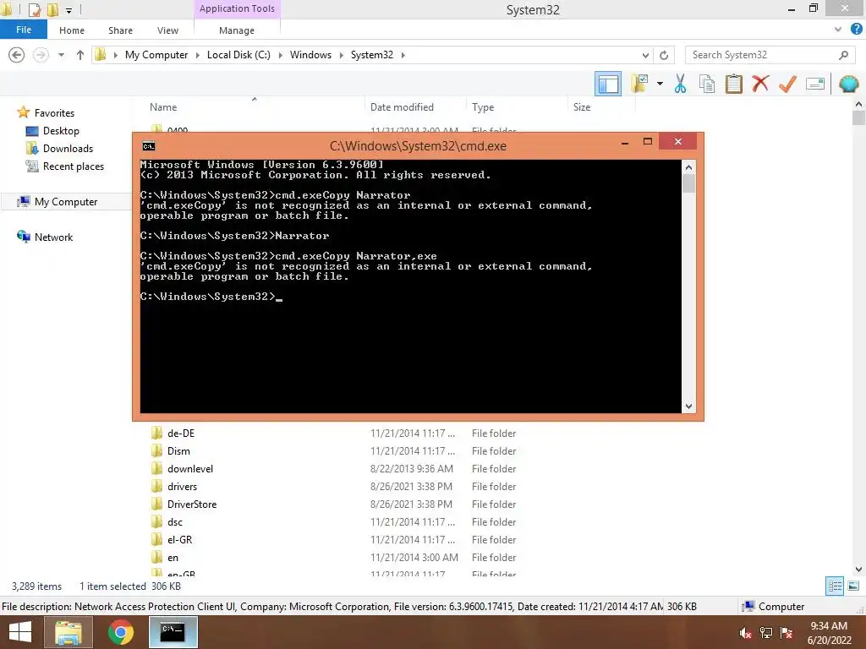Expand the chevron after System32 in the address bar
Screen dimensions: 866x649
[x=403, y=55]
